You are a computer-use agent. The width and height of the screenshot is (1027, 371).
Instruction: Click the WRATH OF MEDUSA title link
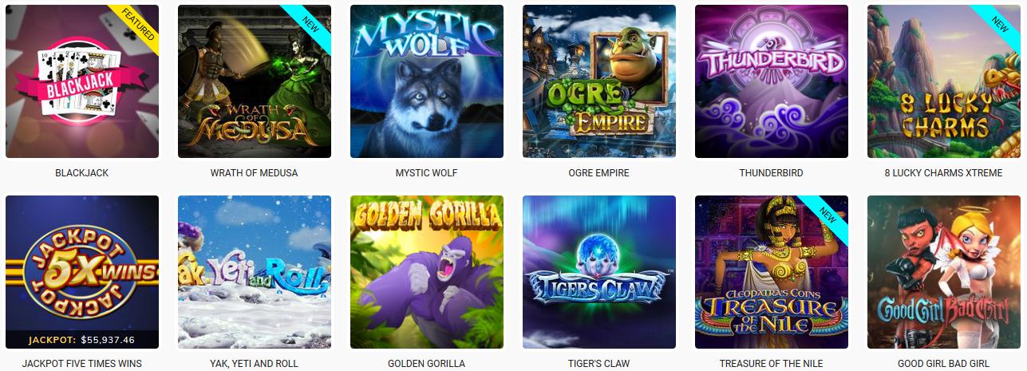[255, 173]
